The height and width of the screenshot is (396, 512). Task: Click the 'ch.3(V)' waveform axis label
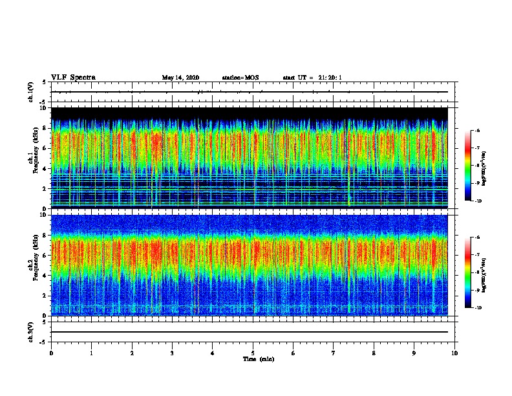pyautogui.click(x=31, y=332)
